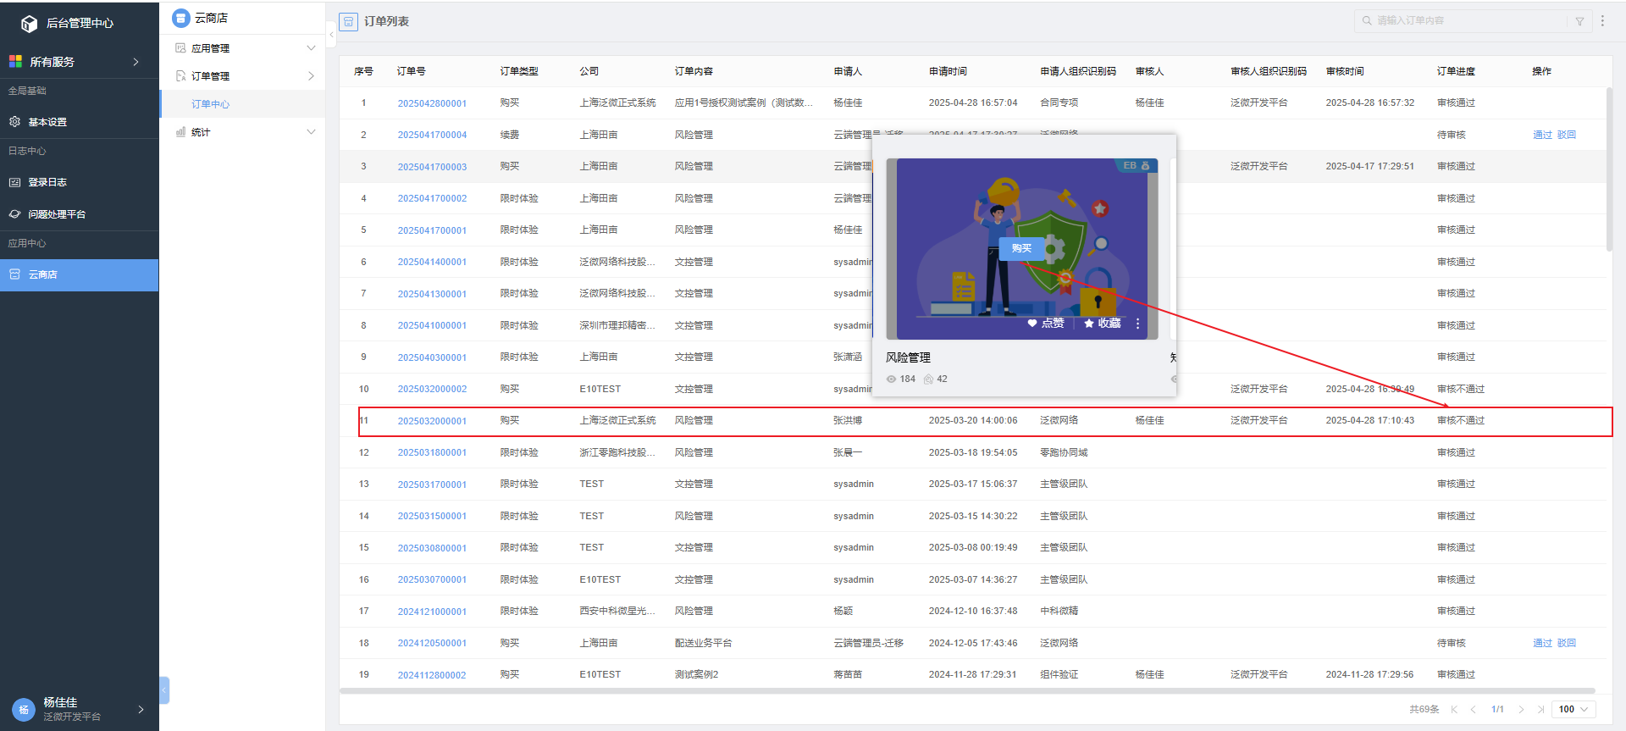The image size is (1626, 731).
Task: Click 驳回 for order 2024120500001
Action: [1567, 643]
